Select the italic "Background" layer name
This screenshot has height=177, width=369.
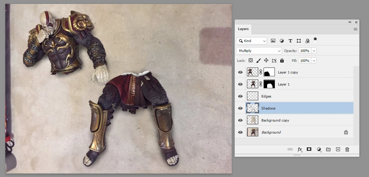point(271,132)
